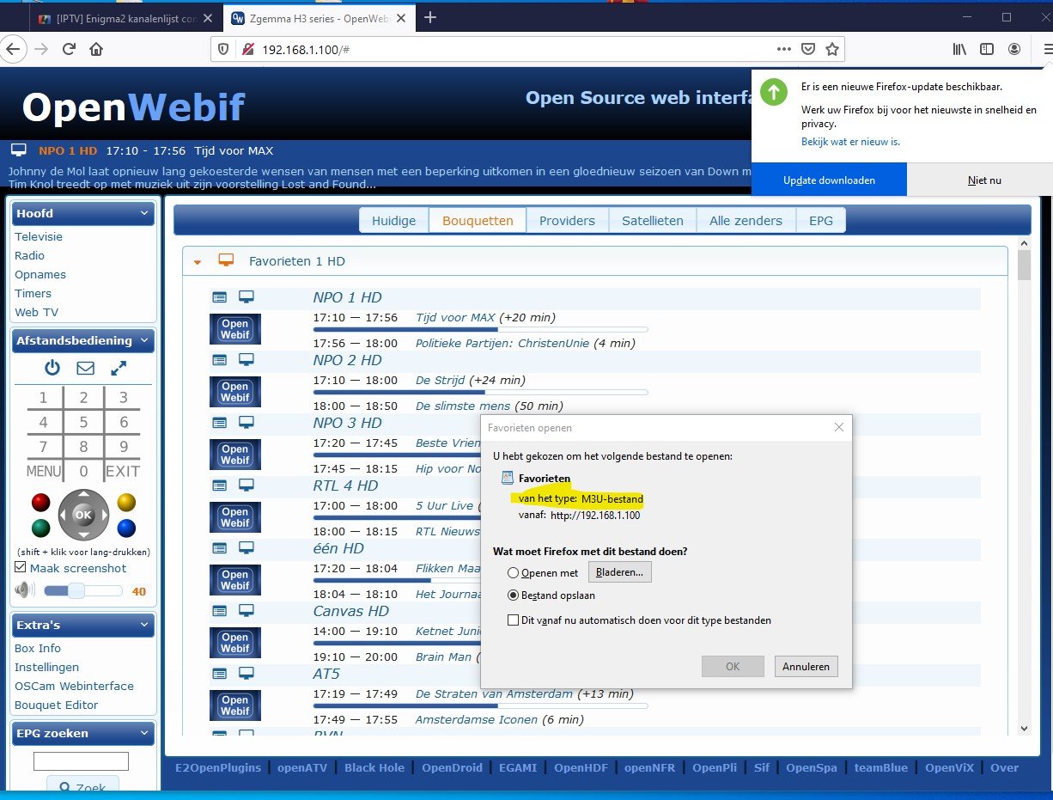Toggle the 'Maak screenshot' checkbox
Screen dimensions: 1053x800
coord(21,568)
